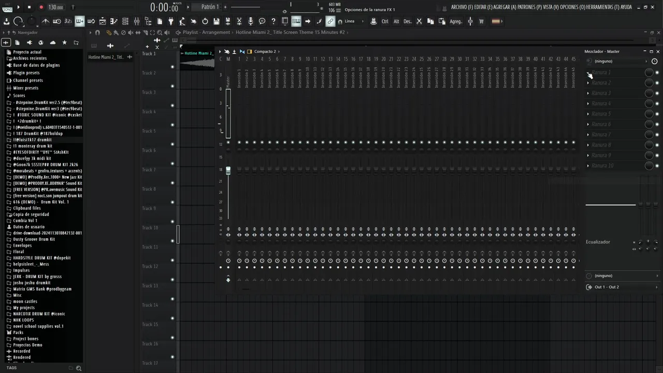
Task: Expand Channel presets folder
Action: click(28, 80)
